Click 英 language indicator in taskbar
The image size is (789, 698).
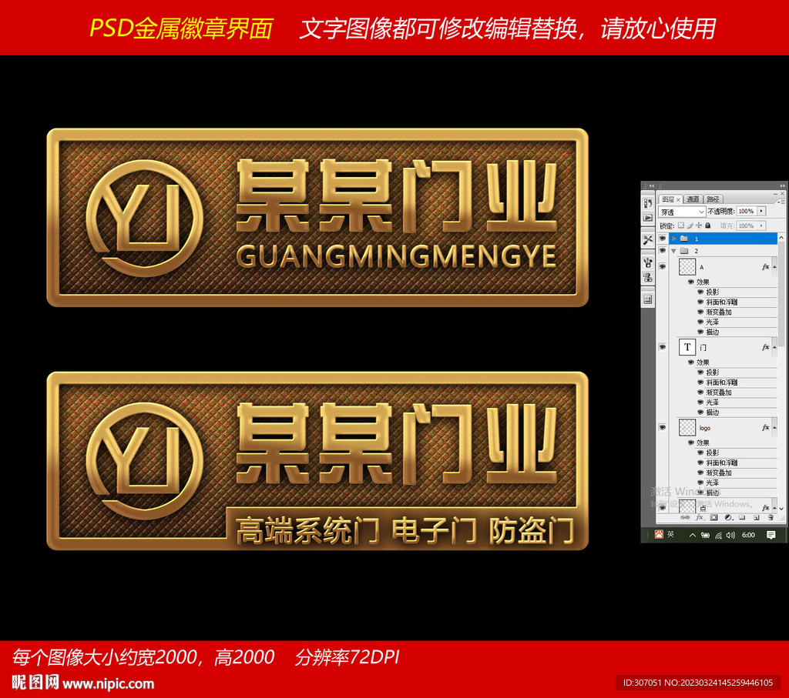tap(670, 534)
